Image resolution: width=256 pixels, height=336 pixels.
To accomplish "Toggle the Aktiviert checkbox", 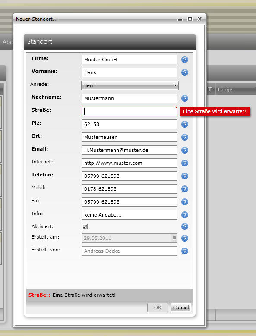I will tap(85, 226).
